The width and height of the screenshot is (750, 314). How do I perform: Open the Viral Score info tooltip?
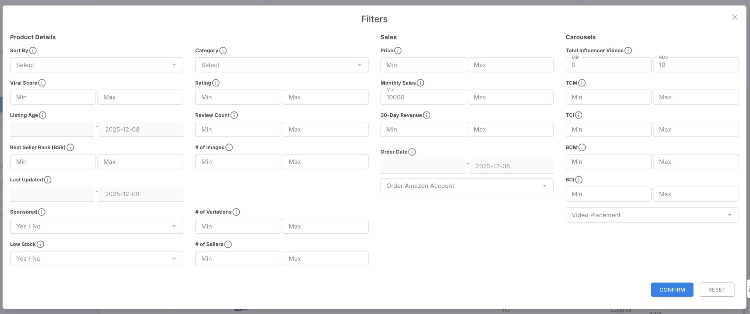click(x=41, y=83)
